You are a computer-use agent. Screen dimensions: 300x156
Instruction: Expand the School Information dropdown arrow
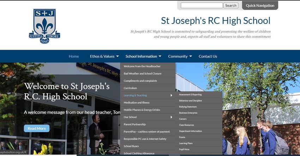[160, 56]
